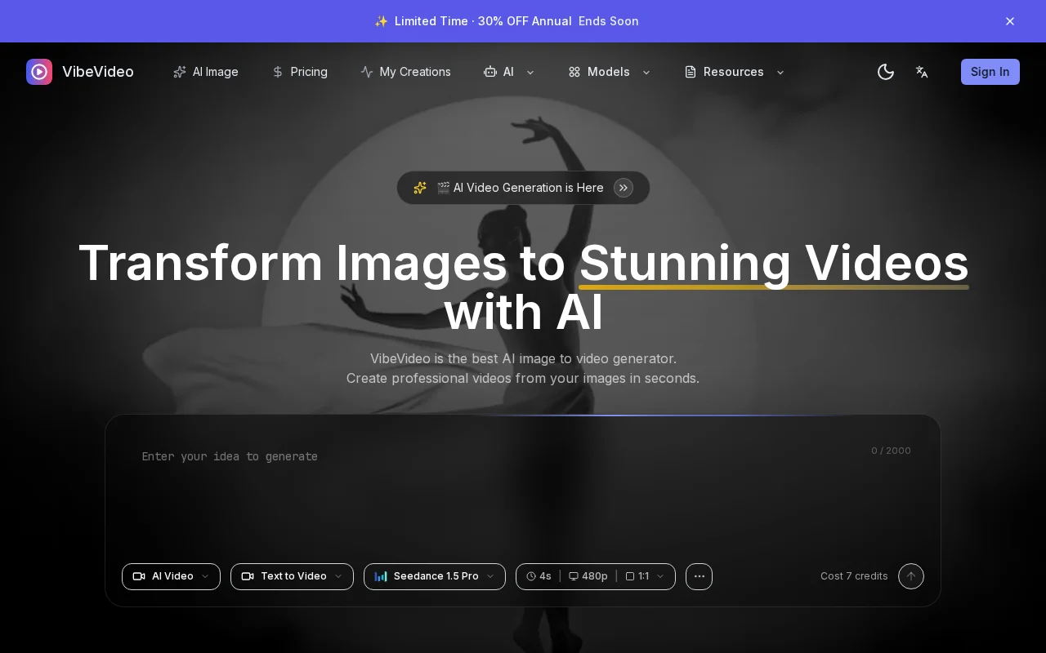Click the Sign In button

[990, 72]
